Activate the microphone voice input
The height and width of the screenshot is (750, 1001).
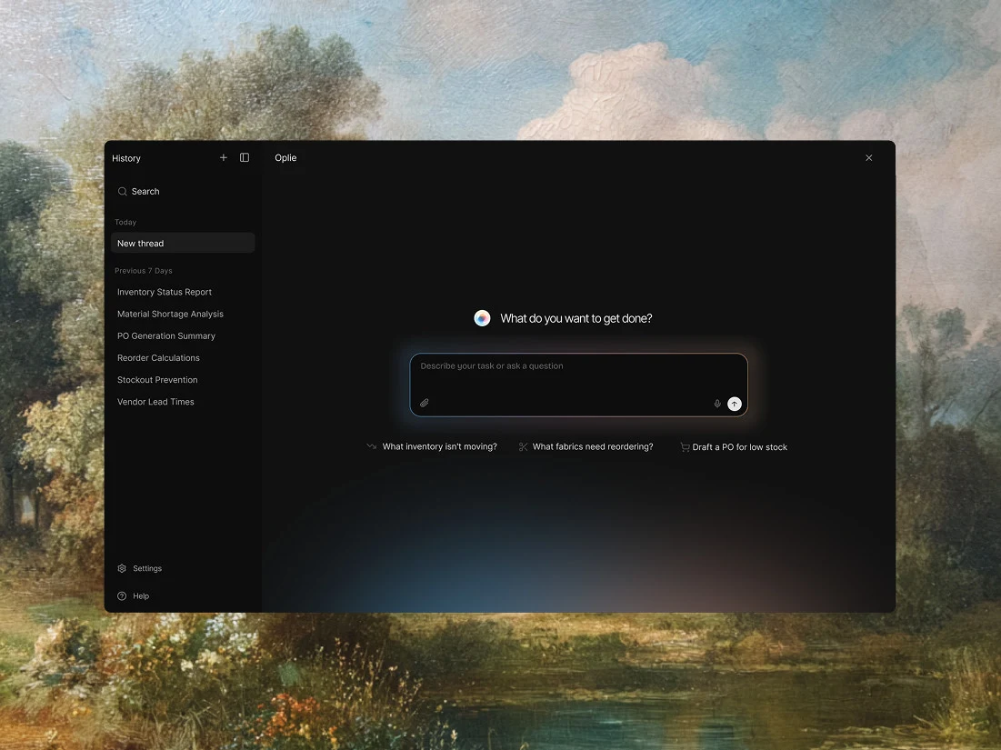[x=717, y=404]
